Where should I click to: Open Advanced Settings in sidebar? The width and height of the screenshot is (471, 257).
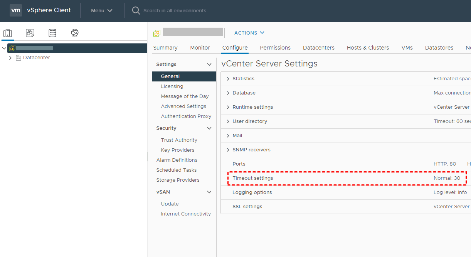click(183, 106)
